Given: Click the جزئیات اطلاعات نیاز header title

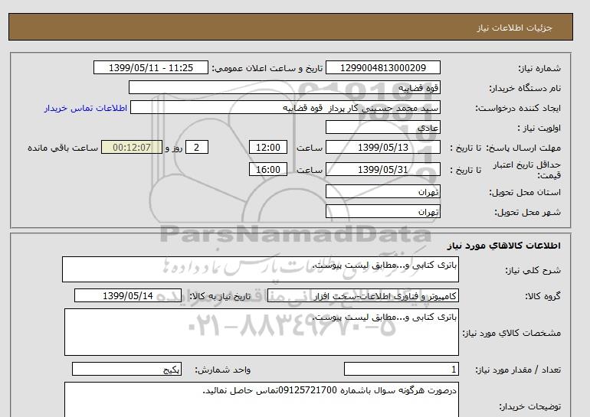Looking at the screenshot, I should 514,28.
